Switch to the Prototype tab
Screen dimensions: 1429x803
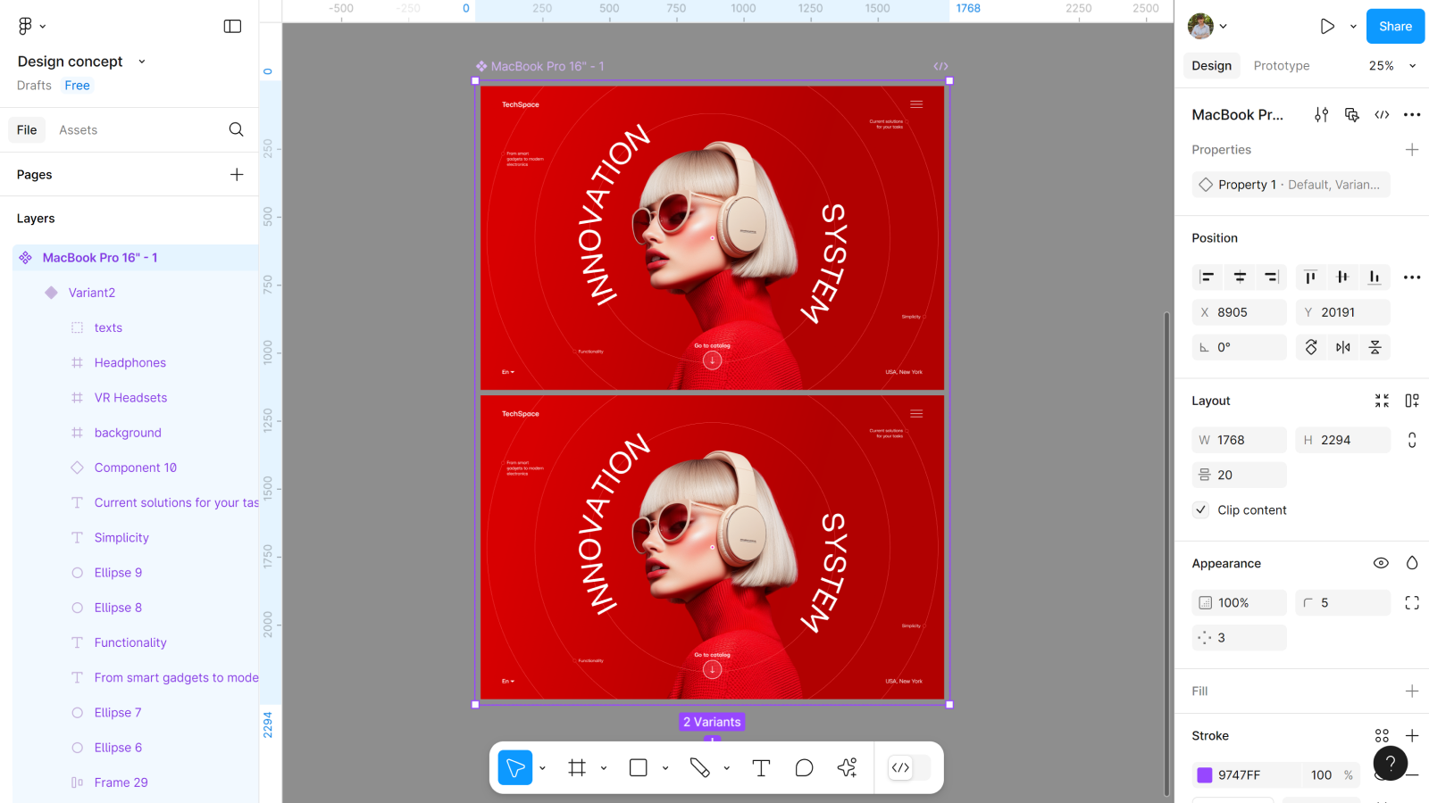tap(1281, 65)
